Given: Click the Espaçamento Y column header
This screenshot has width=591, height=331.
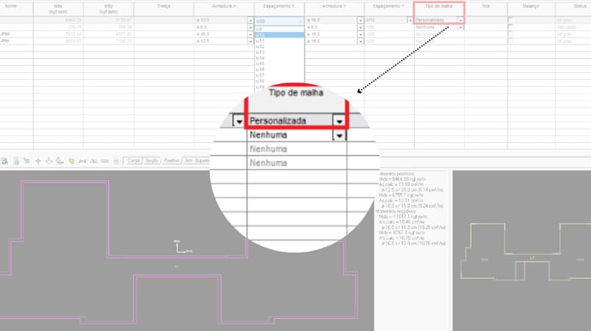Looking at the screenshot, I should point(388,6).
